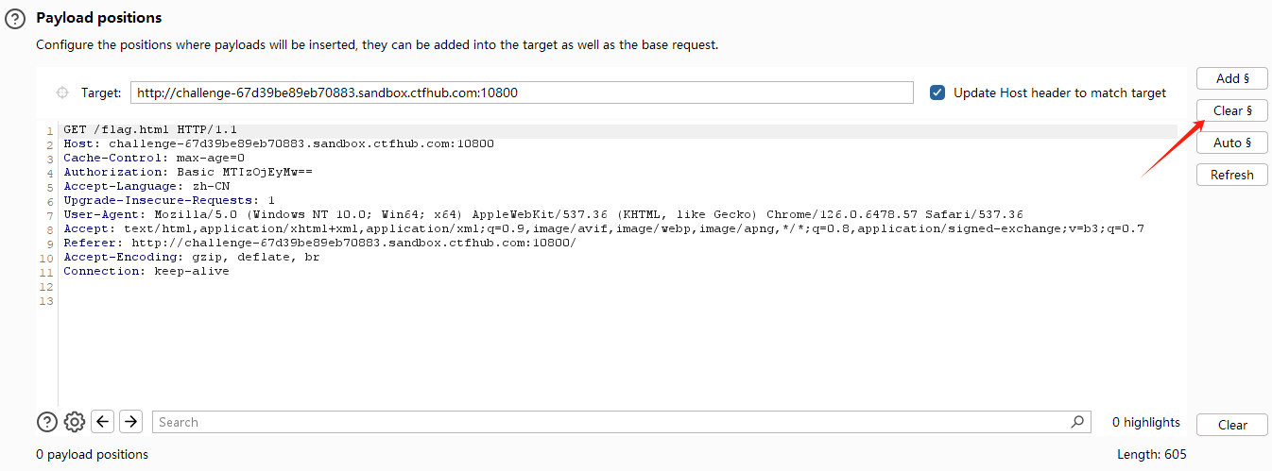Focus the Search input box
Screen dimensions: 1272x471
point(614,422)
